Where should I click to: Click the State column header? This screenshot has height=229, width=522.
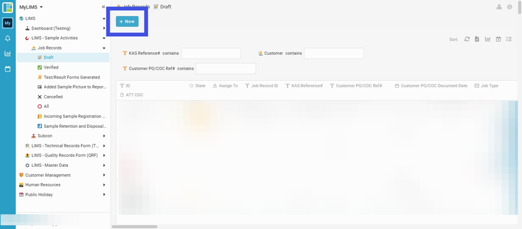coord(197,85)
